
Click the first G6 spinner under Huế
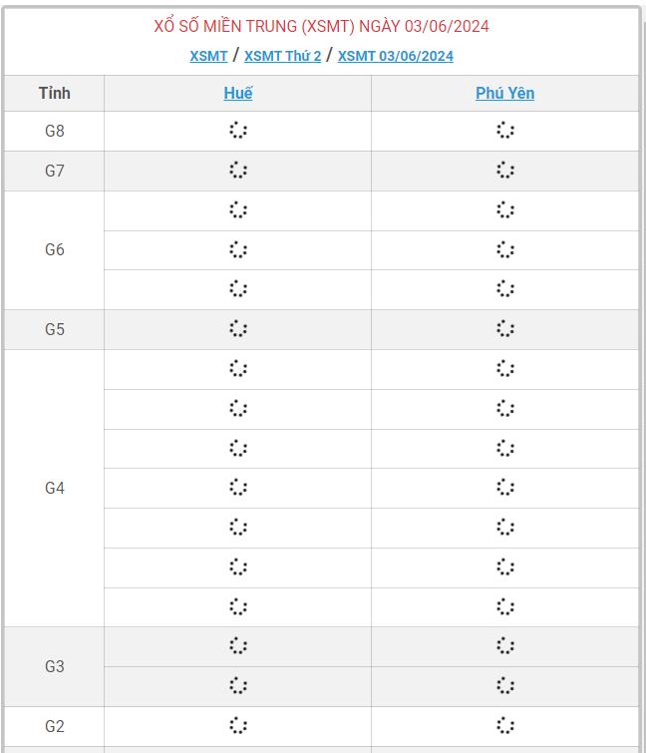click(x=238, y=209)
